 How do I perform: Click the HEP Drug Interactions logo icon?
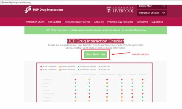pyautogui.click(x=28, y=10)
